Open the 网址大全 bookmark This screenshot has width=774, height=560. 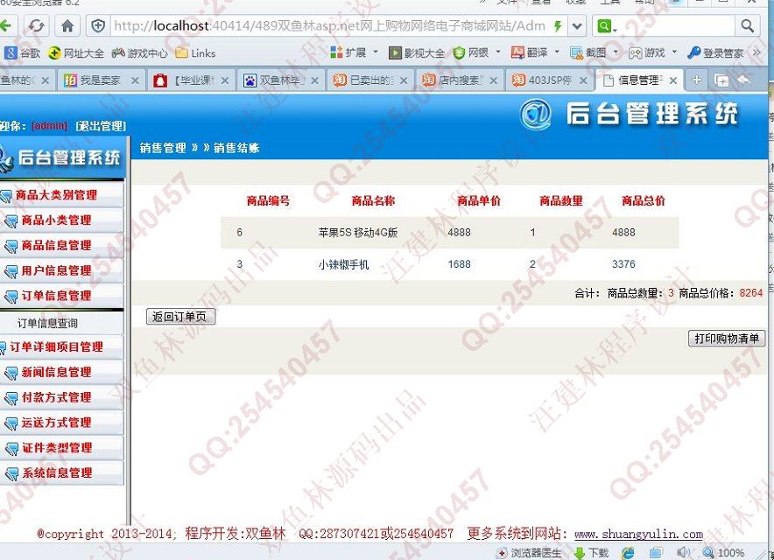76,52
